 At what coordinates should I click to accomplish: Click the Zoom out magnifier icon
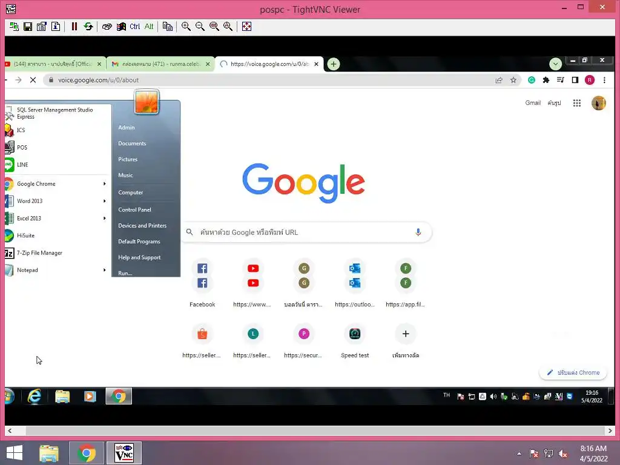tap(200, 27)
